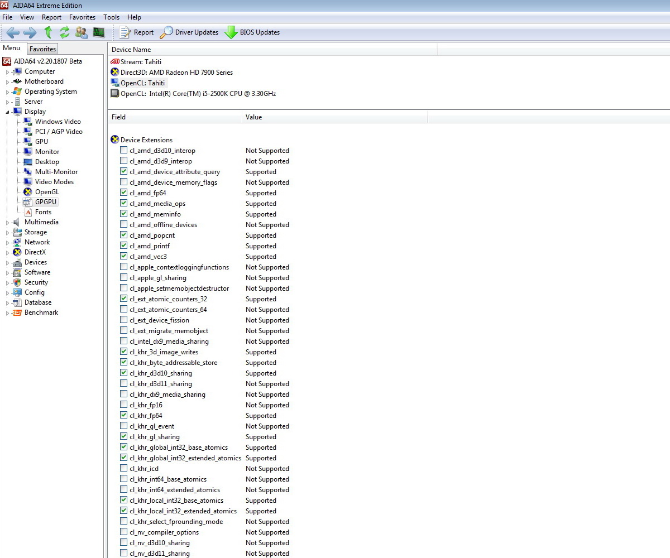This screenshot has height=558, width=670.
Task: Expand the Operating System tree node
Action: [x=8, y=92]
